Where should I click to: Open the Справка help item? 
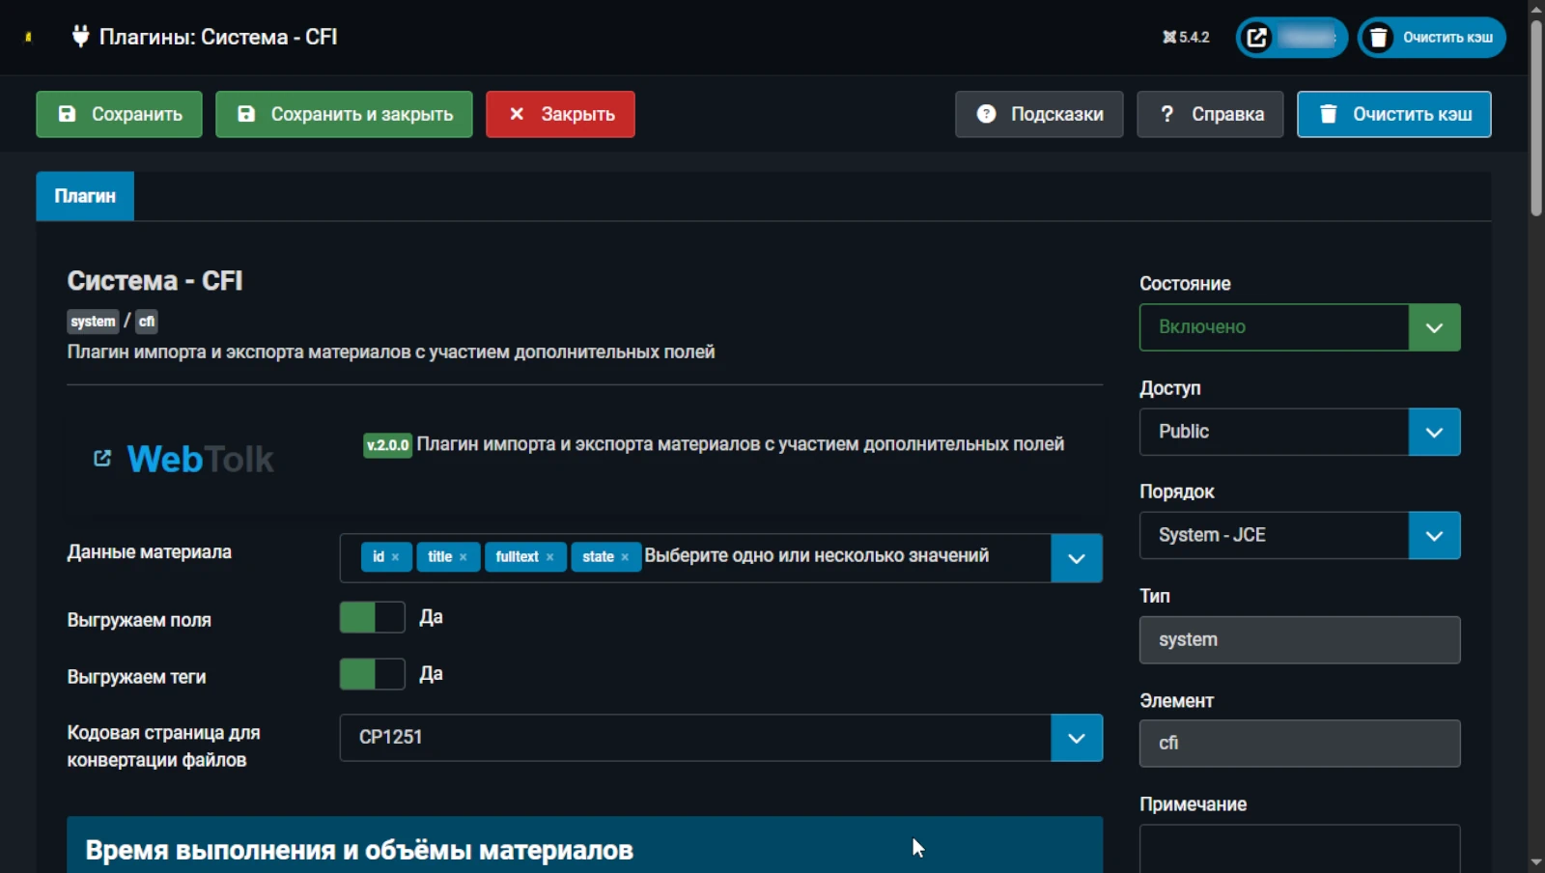1210,114
